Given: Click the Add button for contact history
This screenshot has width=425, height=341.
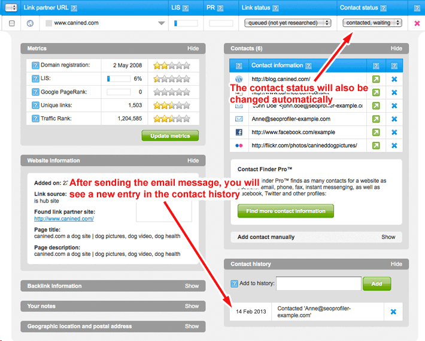Looking at the screenshot, I should (x=377, y=283).
